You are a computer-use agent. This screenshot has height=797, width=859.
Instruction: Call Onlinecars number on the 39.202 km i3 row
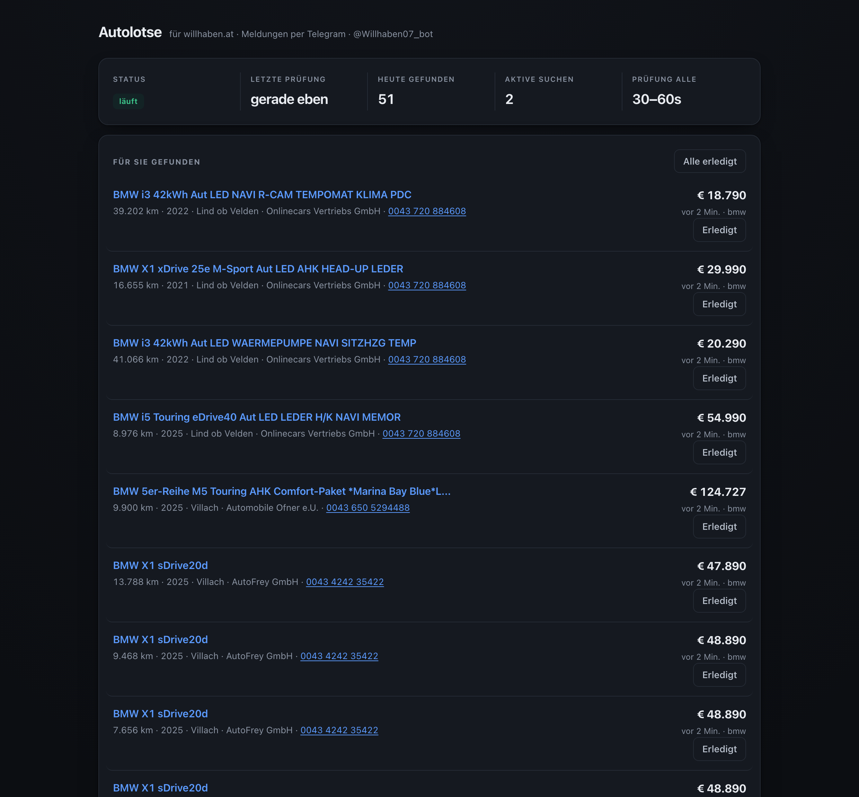pos(427,211)
